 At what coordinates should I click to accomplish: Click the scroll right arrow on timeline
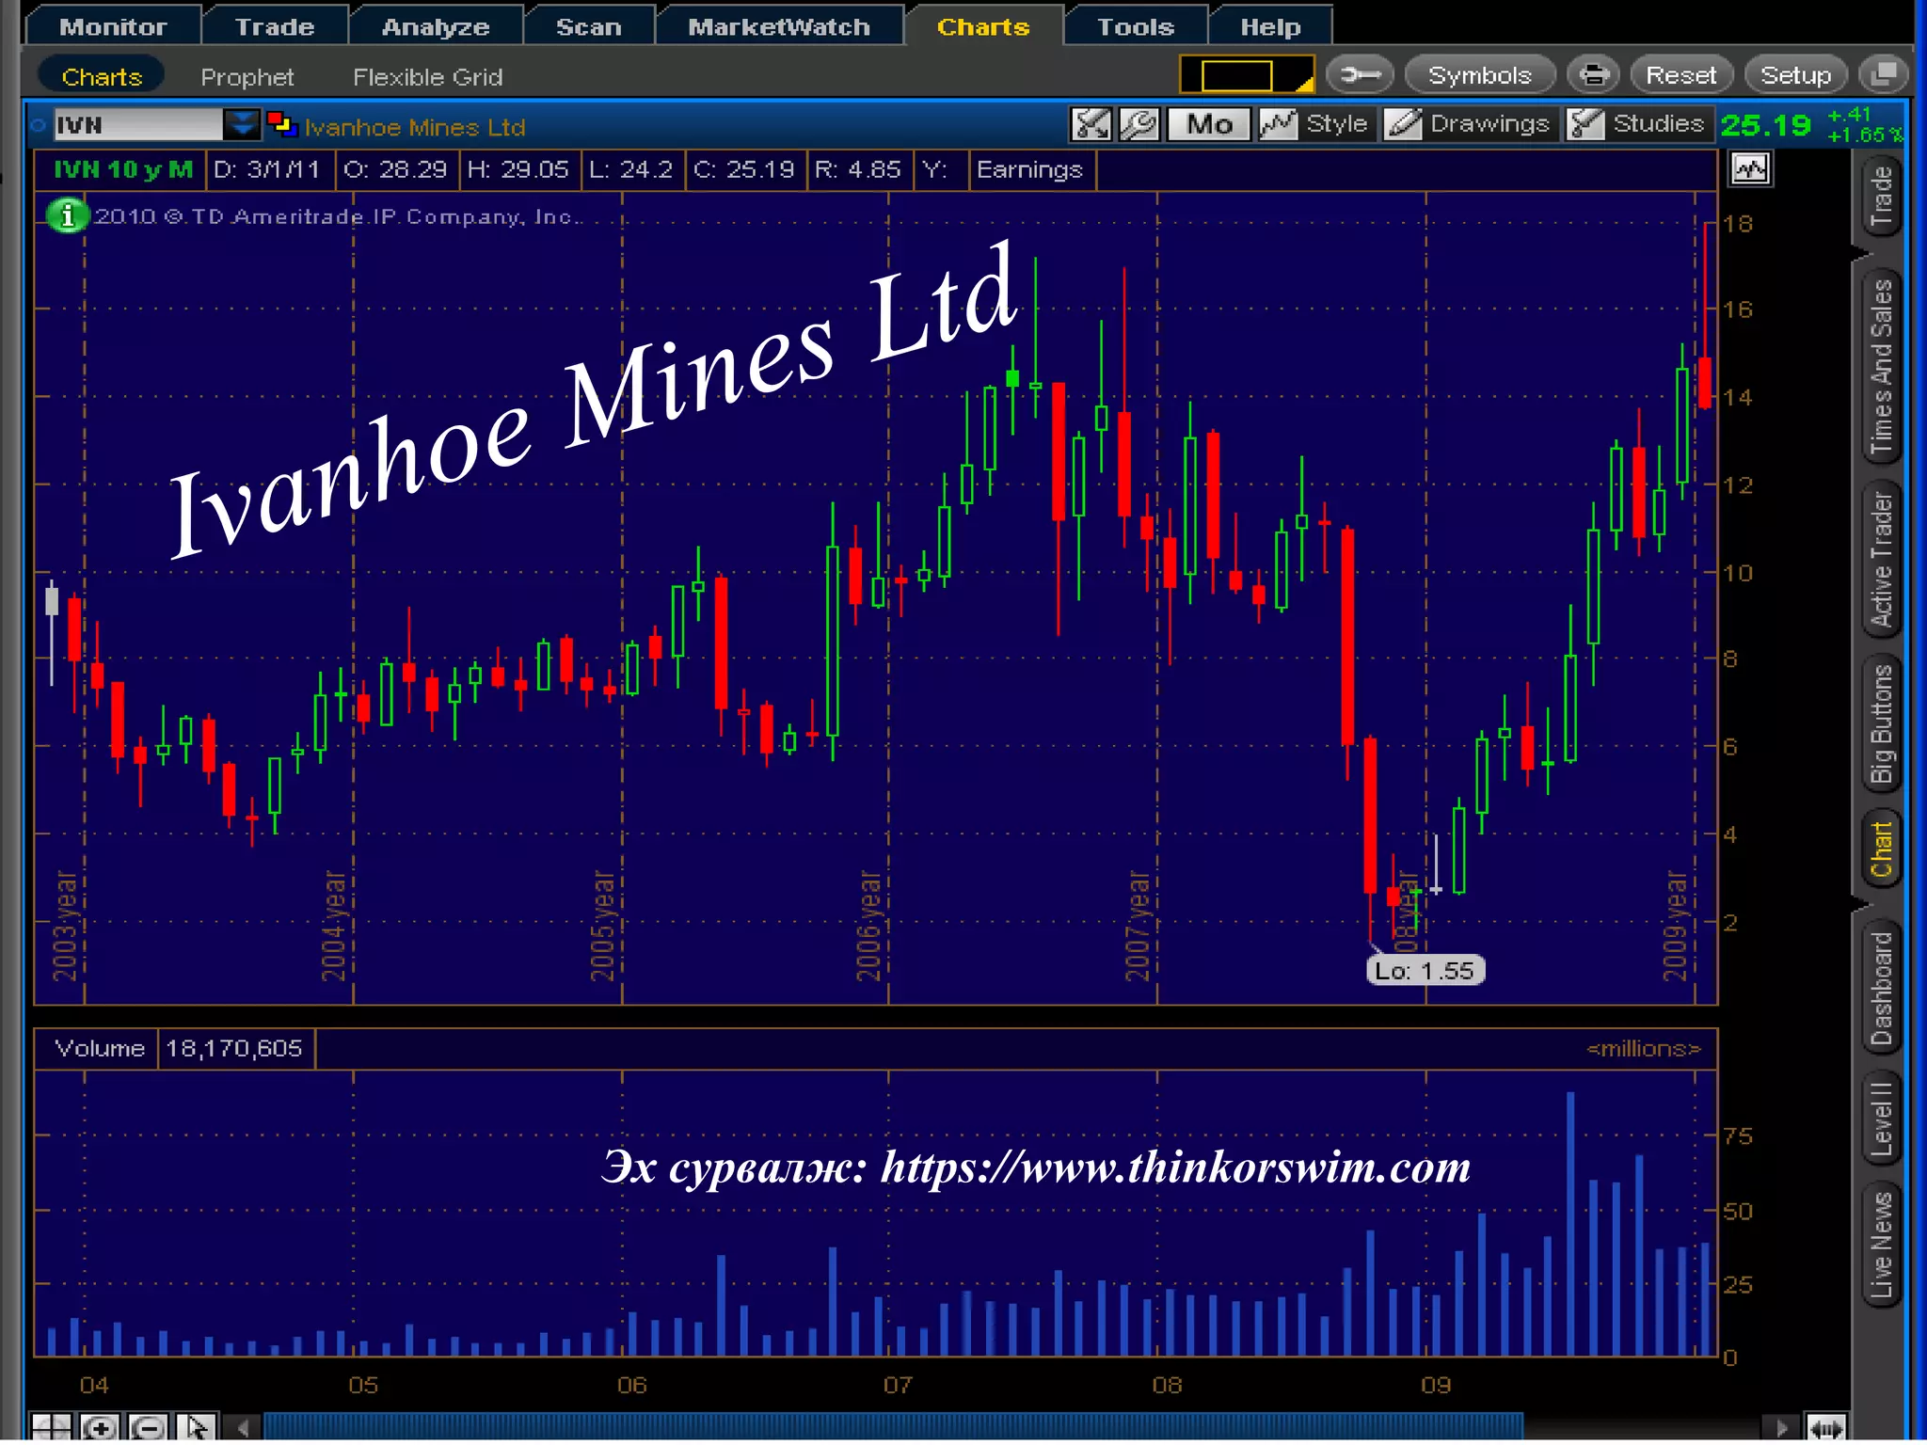(x=1780, y=1427)
